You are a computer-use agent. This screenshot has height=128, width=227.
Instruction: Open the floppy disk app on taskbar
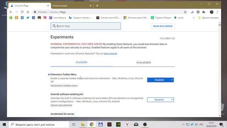[100, 124]
